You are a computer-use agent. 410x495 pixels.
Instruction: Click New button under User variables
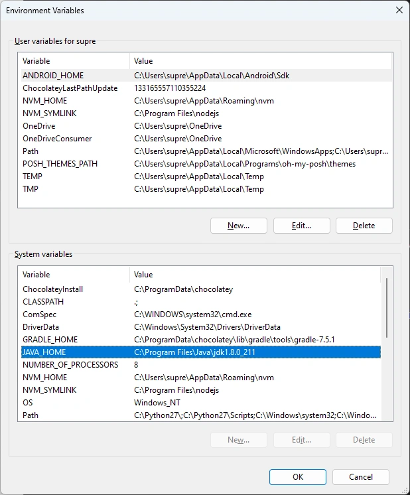(x=238, y=226)
